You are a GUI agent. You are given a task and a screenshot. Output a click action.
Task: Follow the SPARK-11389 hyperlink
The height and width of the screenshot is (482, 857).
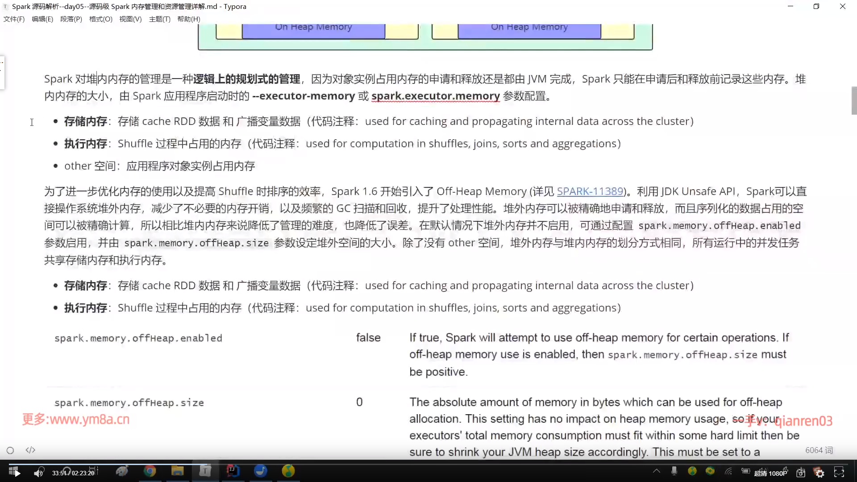(590, 191)
